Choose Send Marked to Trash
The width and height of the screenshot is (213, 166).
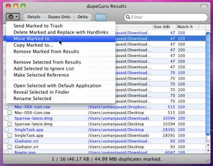pyautogui.click(x=38, y=26)
